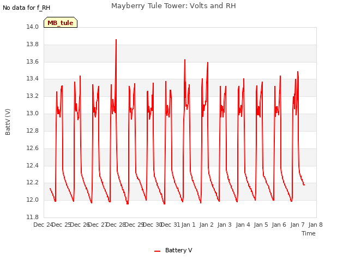Click the 12.8 y-axis tick label

32,130
